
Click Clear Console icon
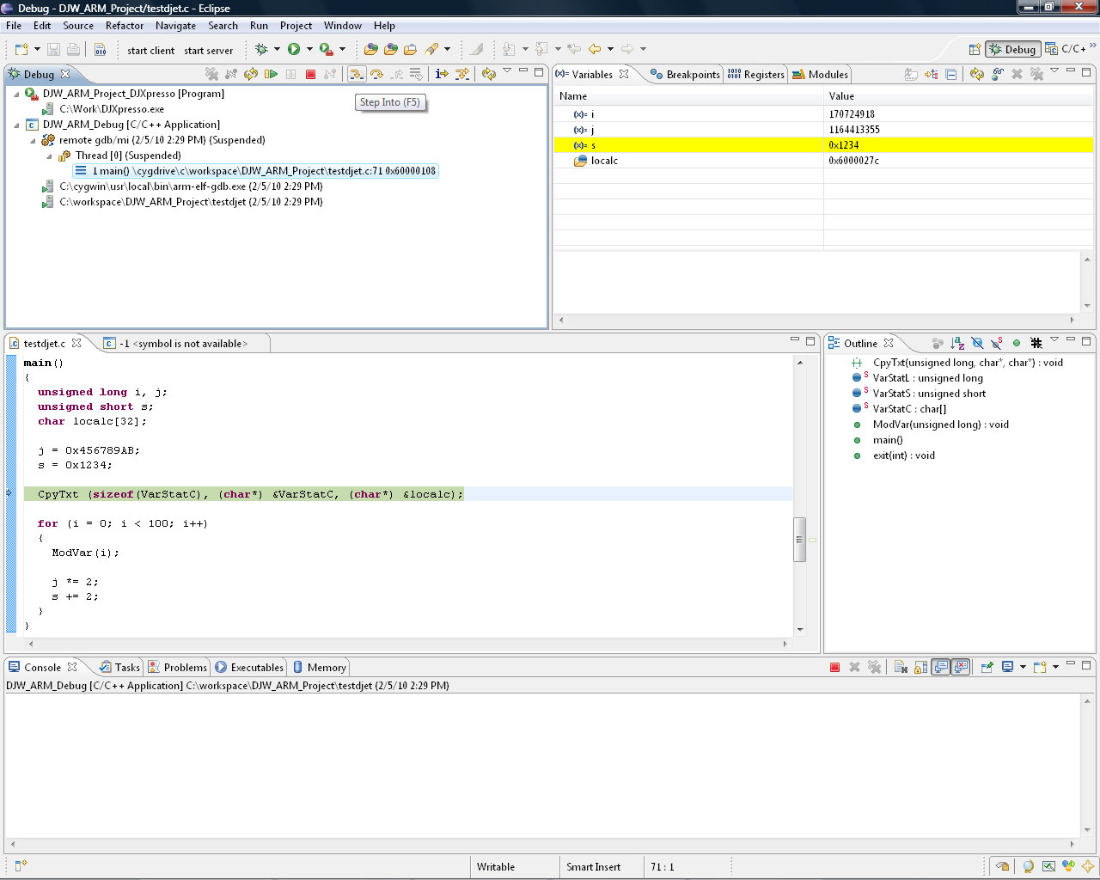(901, 668)
